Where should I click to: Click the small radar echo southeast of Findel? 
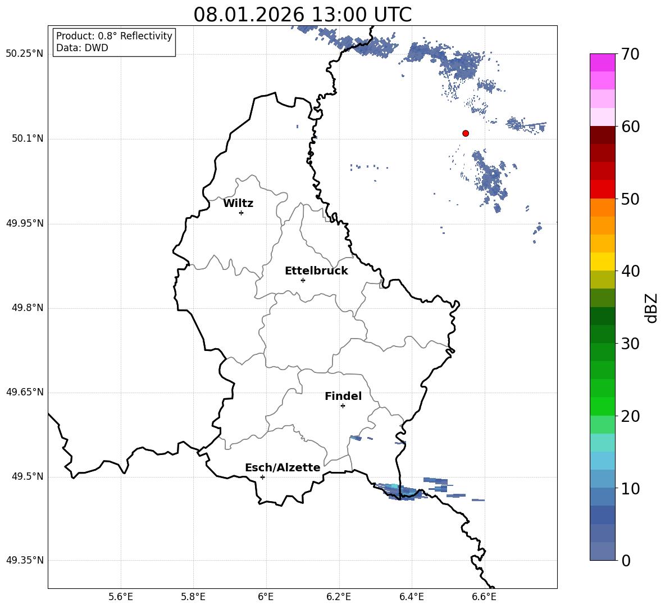[356, 438]
